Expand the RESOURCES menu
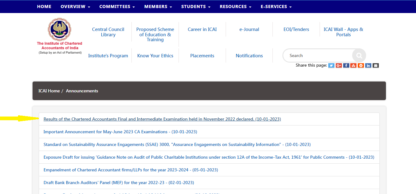Image resolution: width=416 pixels, height=194 pixels. pyautogui.click(x=236, y=7)
